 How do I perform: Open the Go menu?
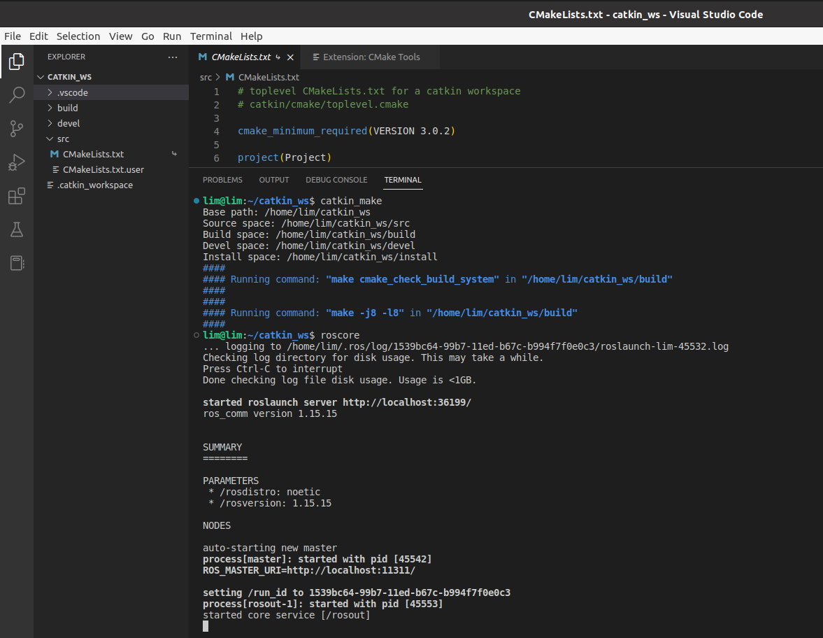(148, 36)
